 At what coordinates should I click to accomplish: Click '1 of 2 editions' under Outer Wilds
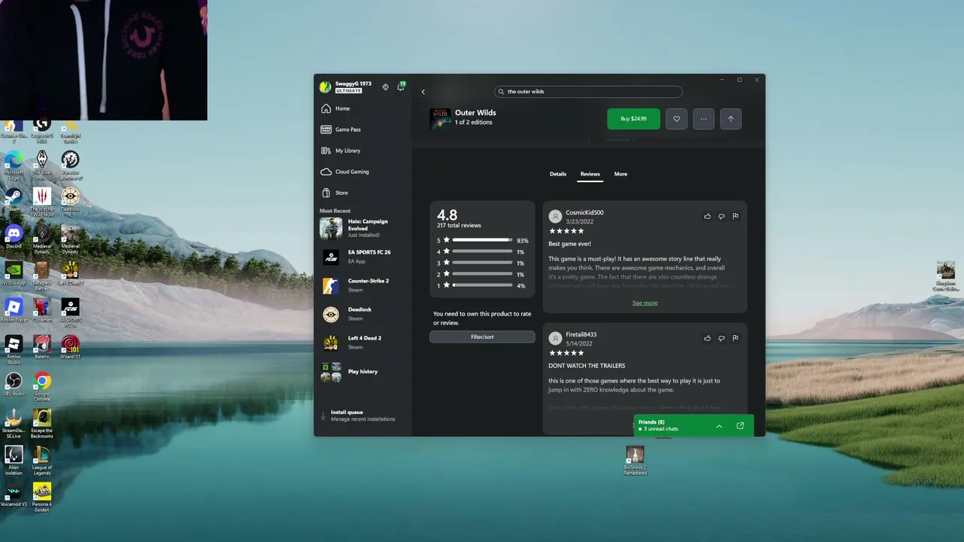pos(474,123)
